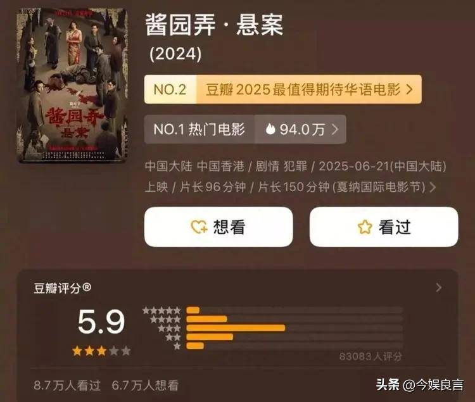Screen dimensions: 475x402
Task: Open the NO.2 ranking badge
Action: (x=170, y=89)
